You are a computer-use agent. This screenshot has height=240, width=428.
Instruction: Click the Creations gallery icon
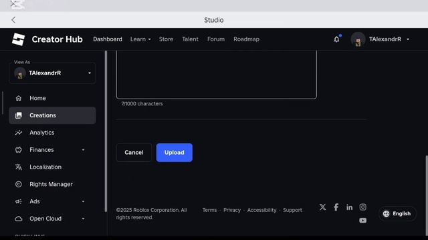coord(18,115)
